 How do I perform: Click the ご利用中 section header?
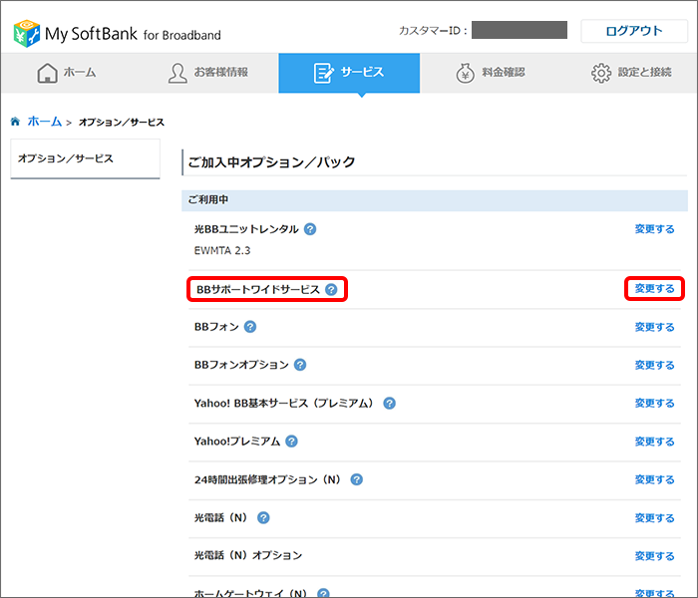point(435,200)
